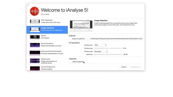Select the Advanced Sound Analysis icon
This screenshot has height=97, width=173.
click(x=35, y=53)
